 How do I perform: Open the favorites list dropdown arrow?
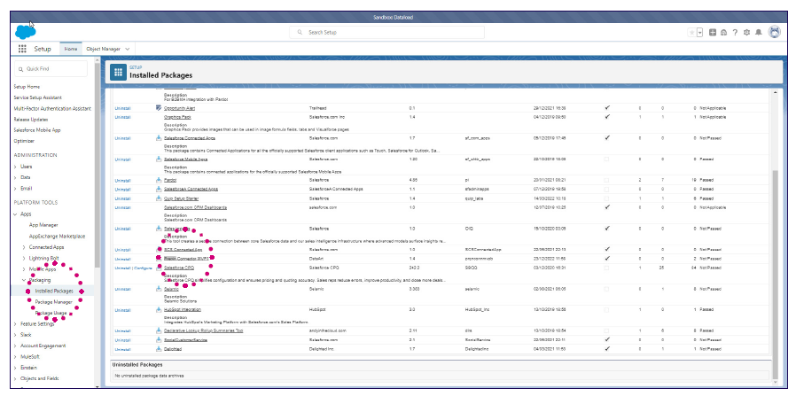click(x=700, y=32)
